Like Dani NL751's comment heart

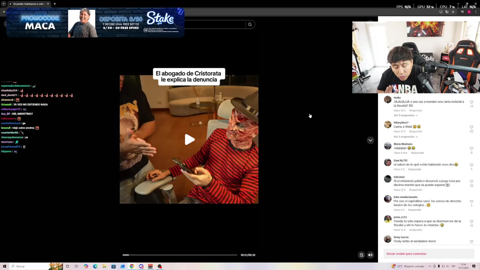[x=471, y=165]
